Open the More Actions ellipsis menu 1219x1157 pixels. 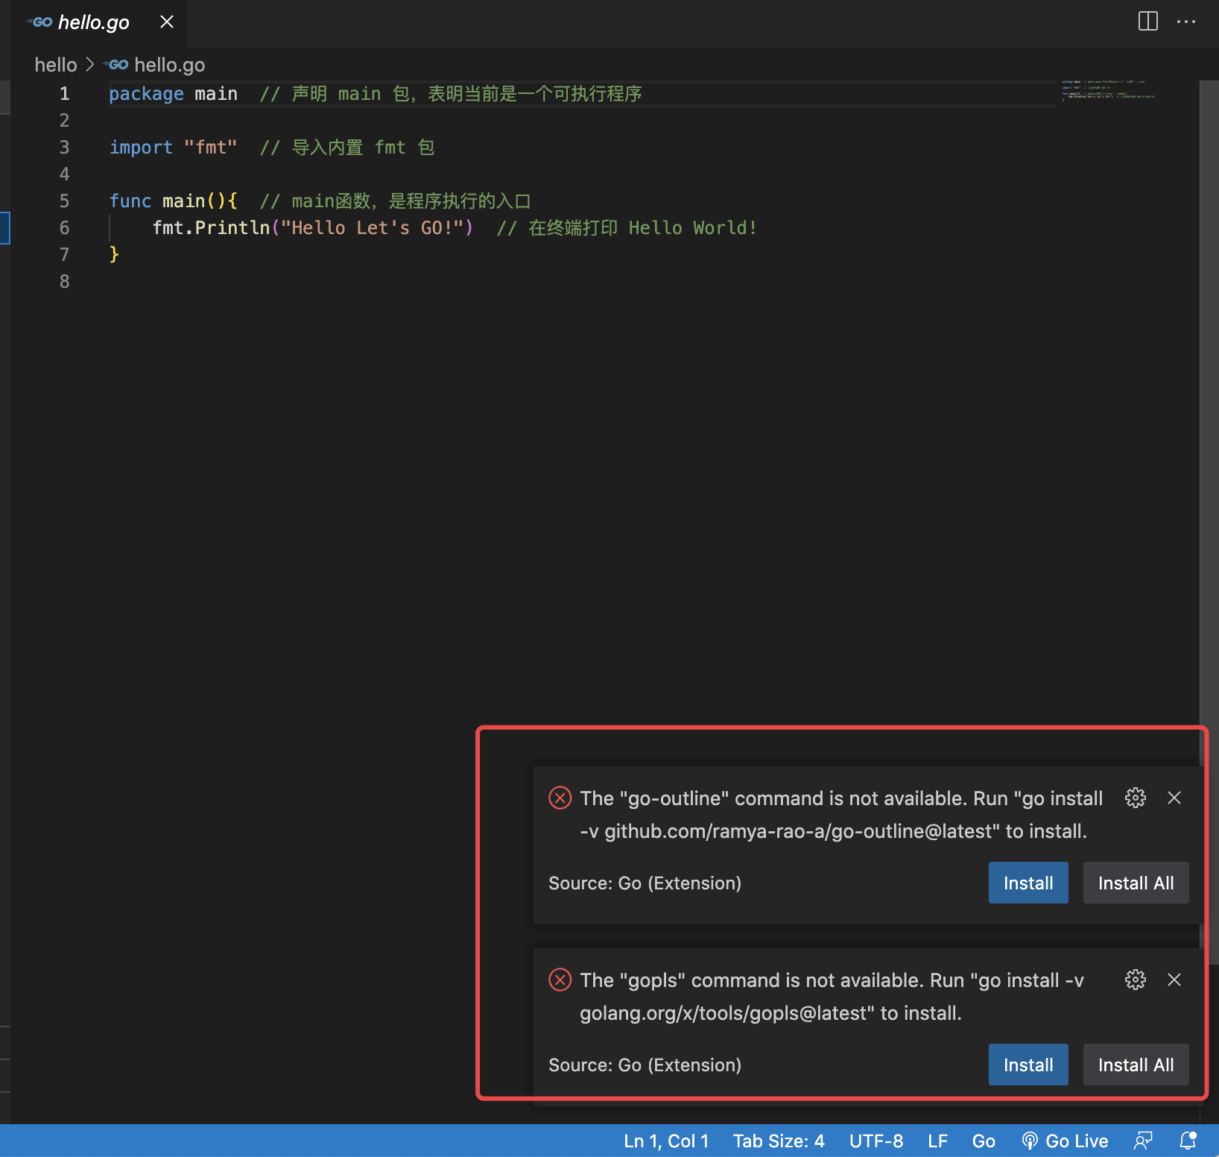[x=1186, y=22]
